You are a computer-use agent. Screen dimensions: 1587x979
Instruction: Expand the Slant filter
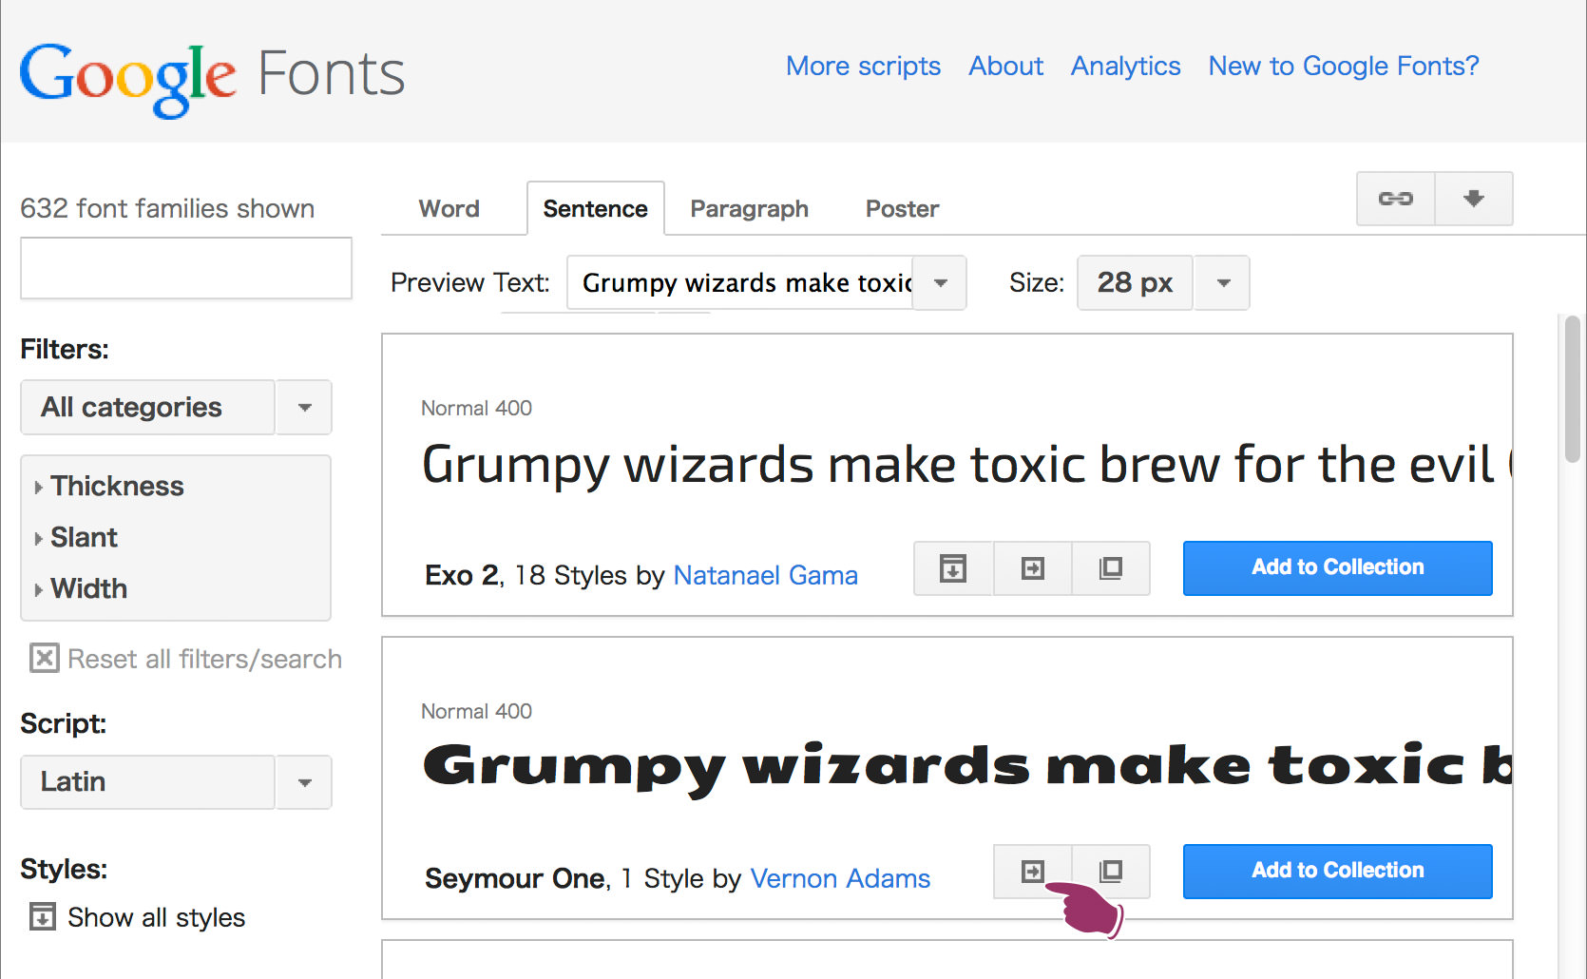76,537
